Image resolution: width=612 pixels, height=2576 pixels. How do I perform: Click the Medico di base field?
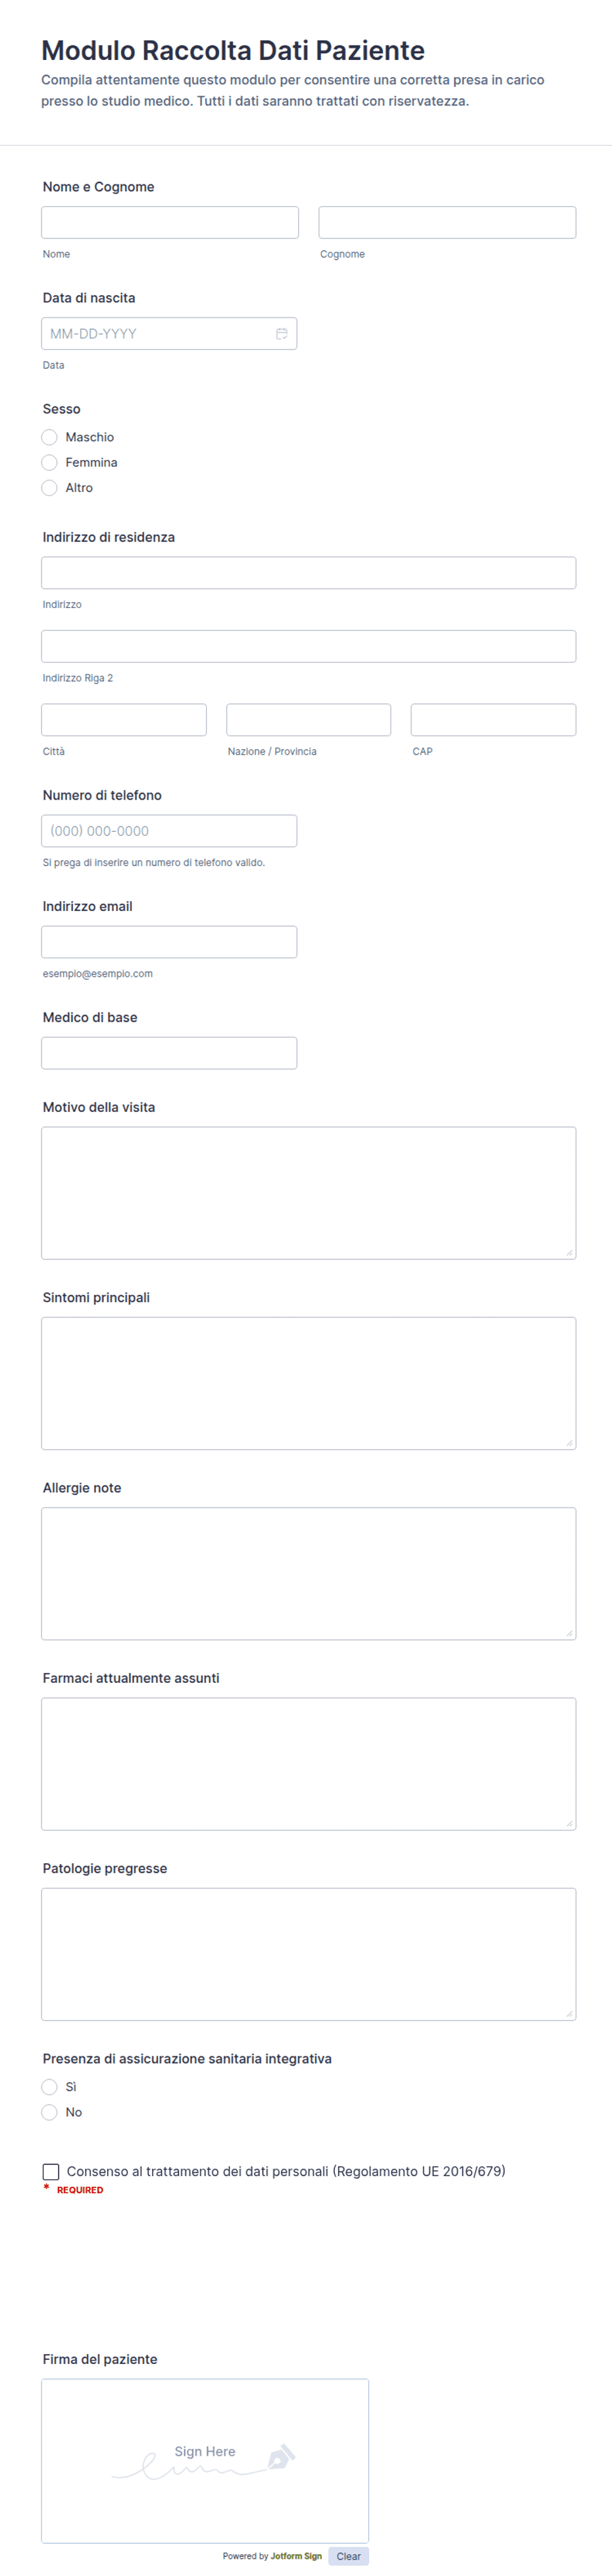pos(168,1053)
